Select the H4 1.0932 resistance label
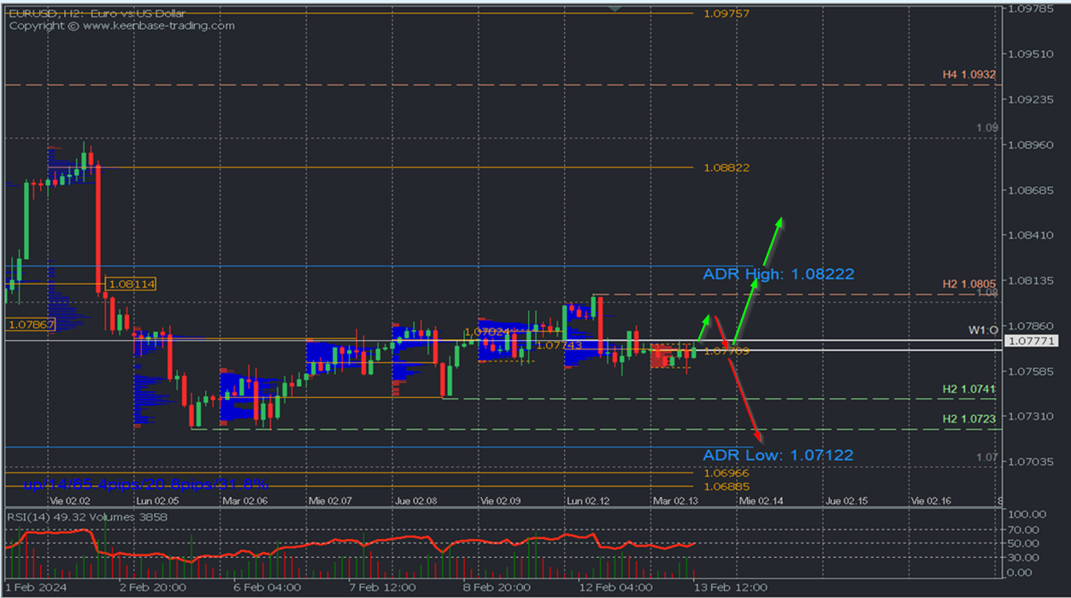1071x598 pixels. [968, 75]
